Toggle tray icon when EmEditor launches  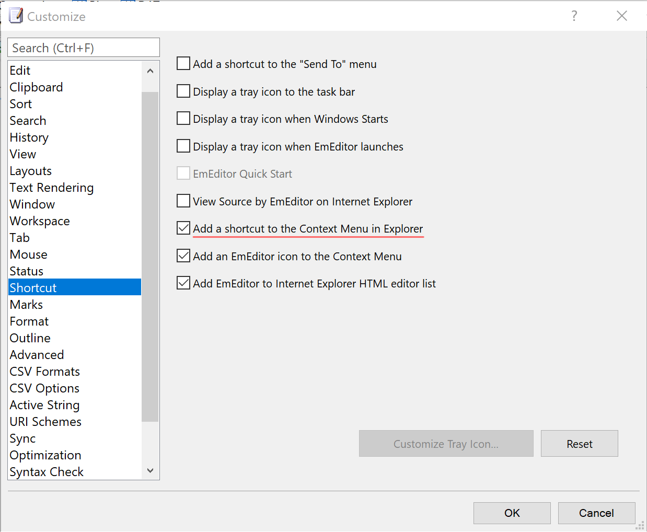183,146
